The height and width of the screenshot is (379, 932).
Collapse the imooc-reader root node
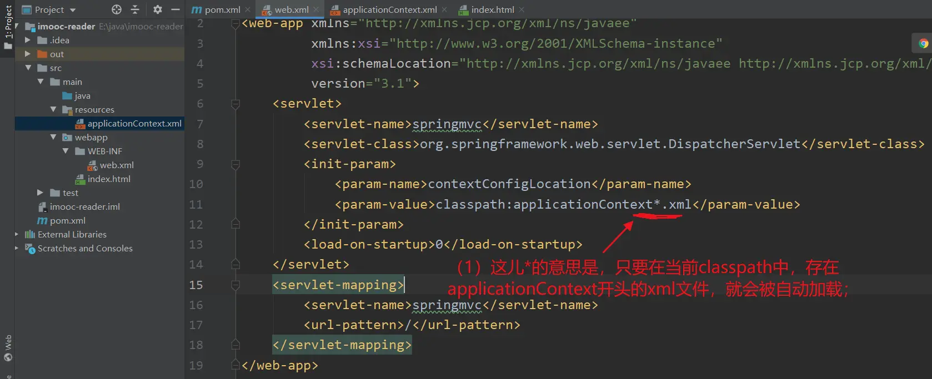[17, 26]
